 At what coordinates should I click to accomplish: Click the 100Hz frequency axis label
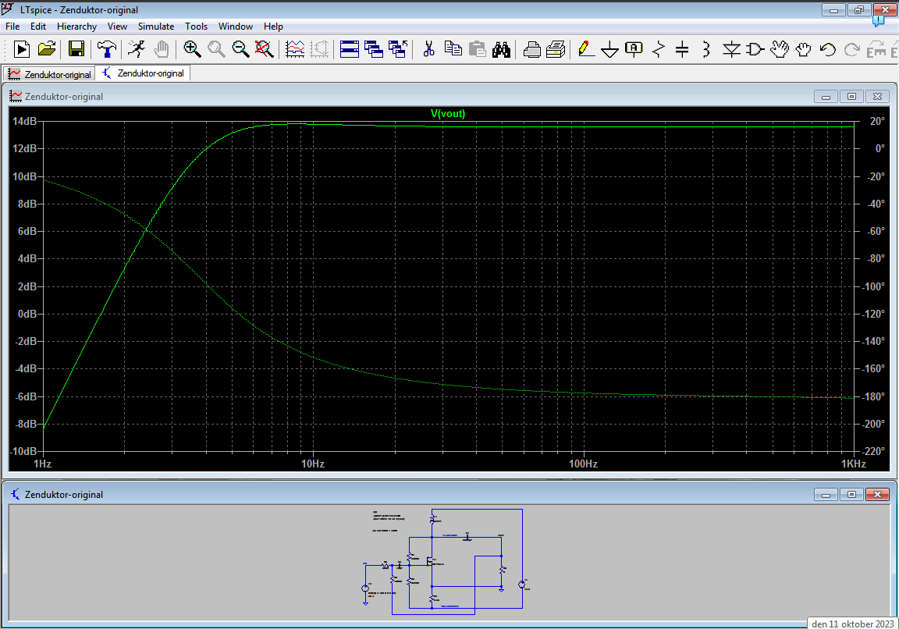coord(583,464)
